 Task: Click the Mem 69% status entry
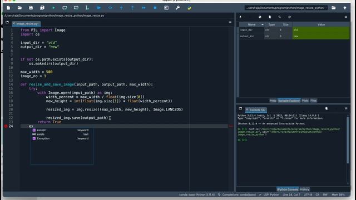tap(338, 194)
